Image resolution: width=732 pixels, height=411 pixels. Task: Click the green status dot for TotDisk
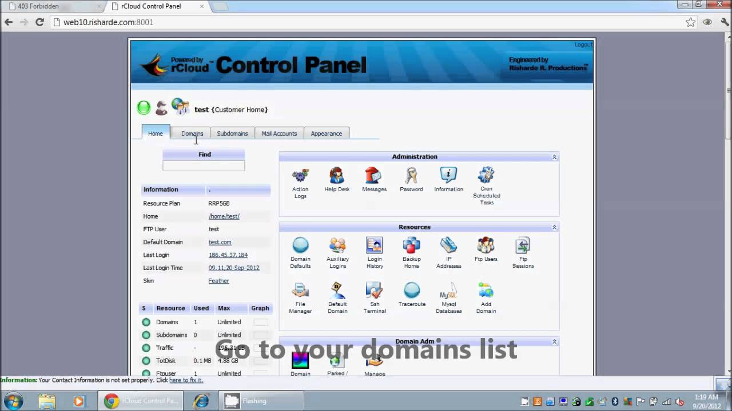tap(146, 361)
